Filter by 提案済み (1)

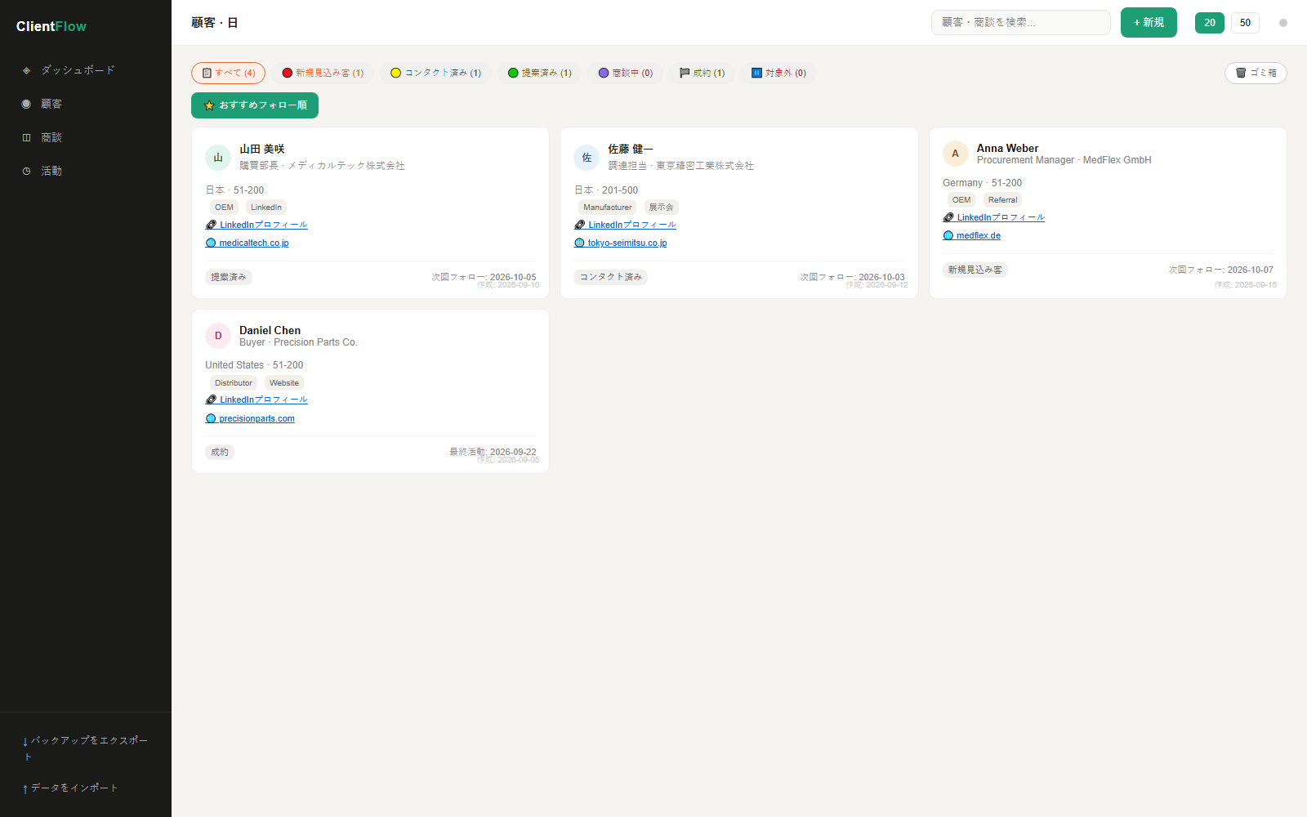point(540,73)
